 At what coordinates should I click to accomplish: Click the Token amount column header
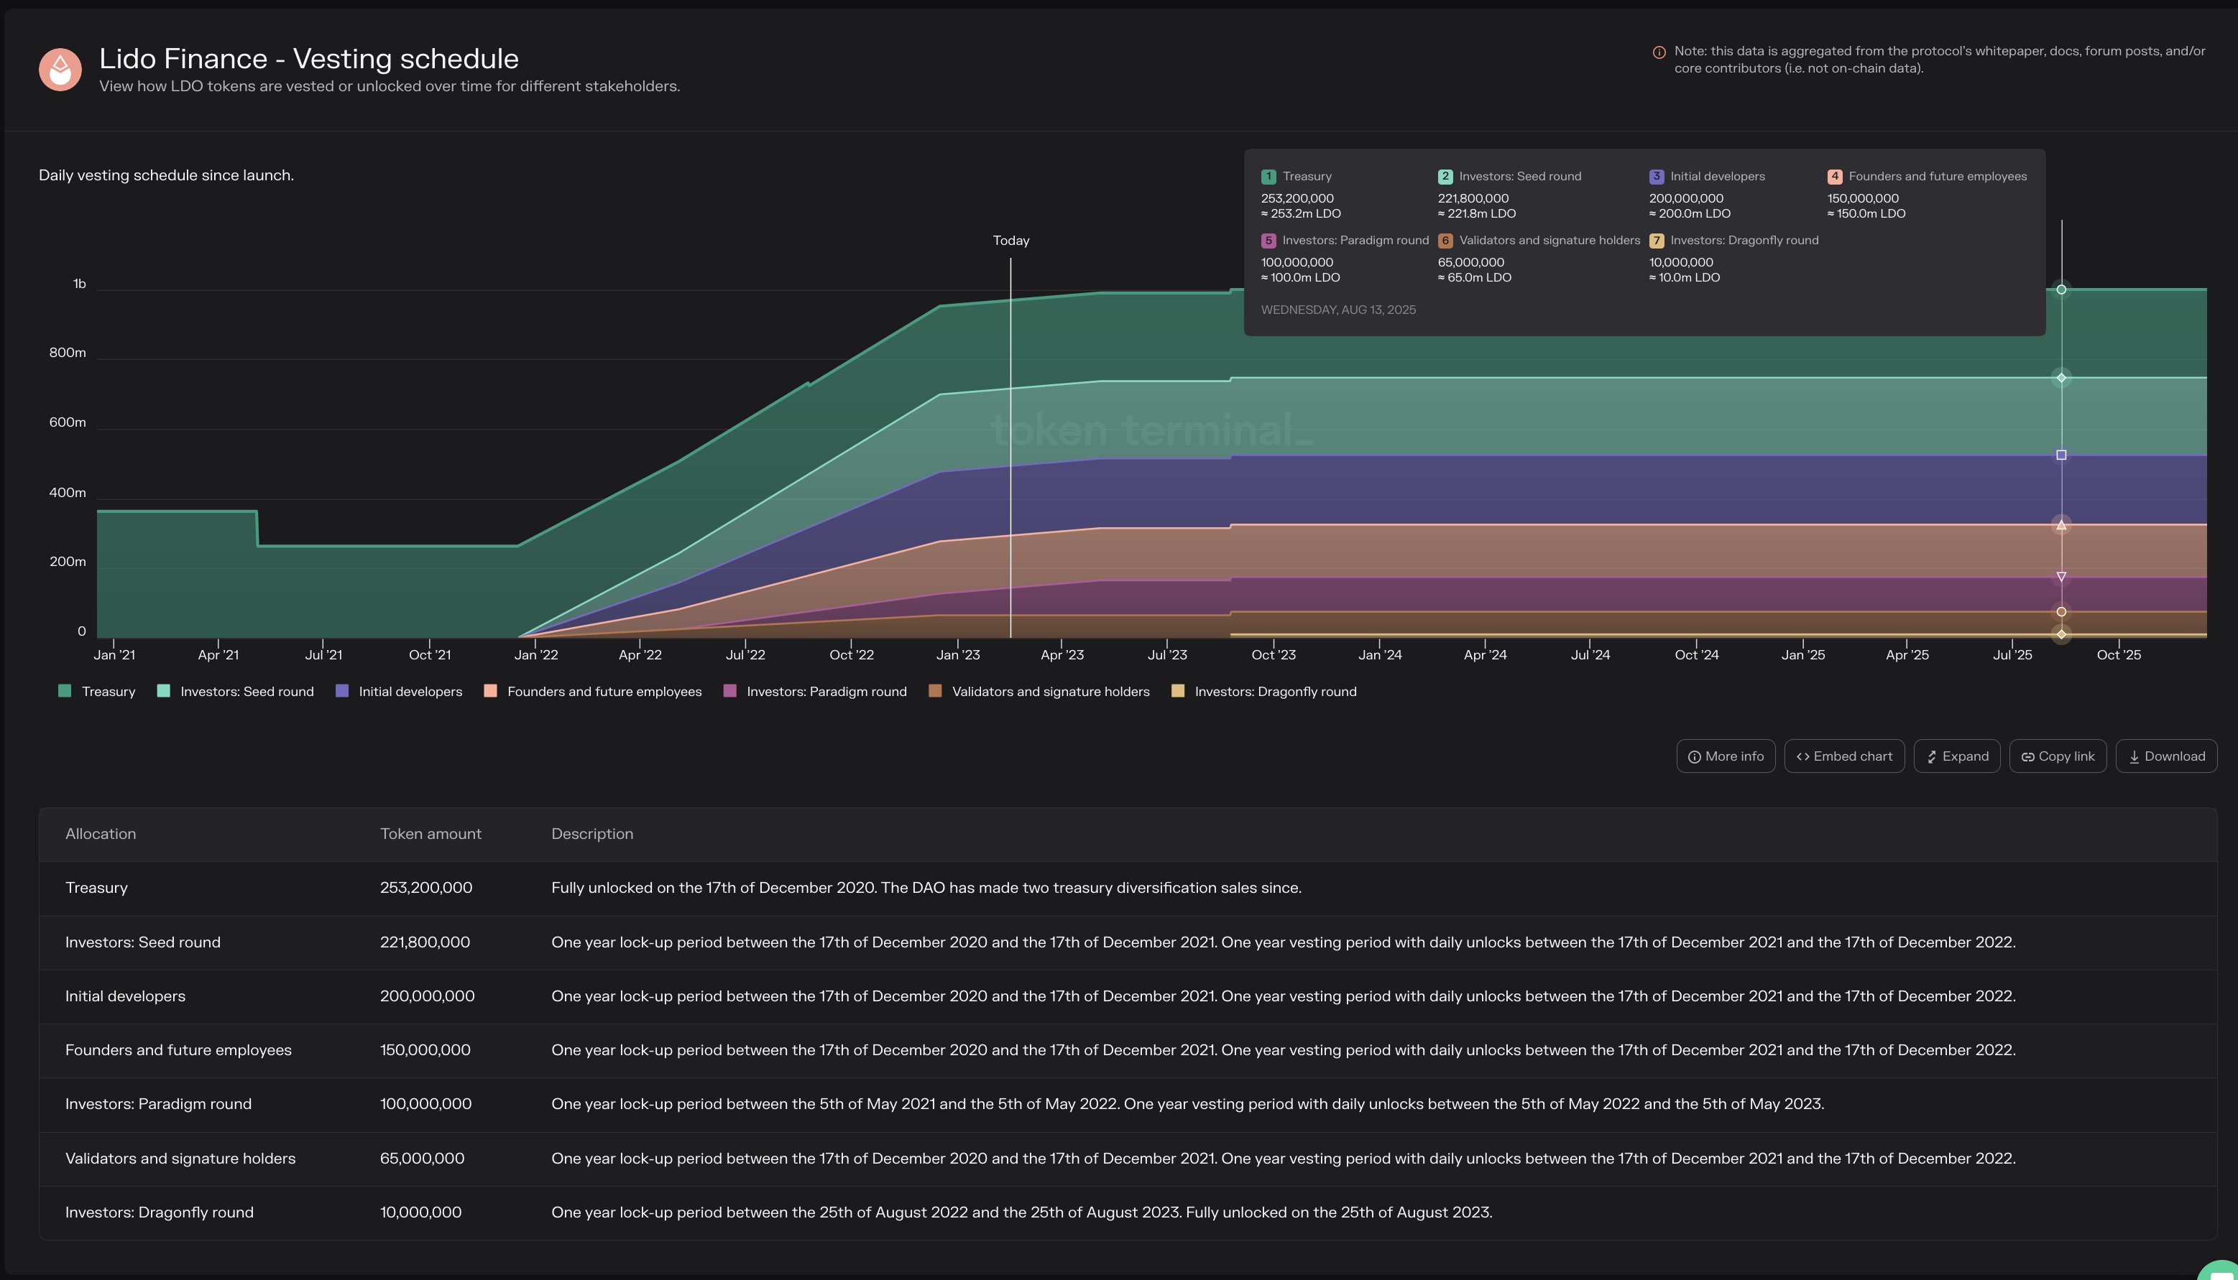coord(431,833)
